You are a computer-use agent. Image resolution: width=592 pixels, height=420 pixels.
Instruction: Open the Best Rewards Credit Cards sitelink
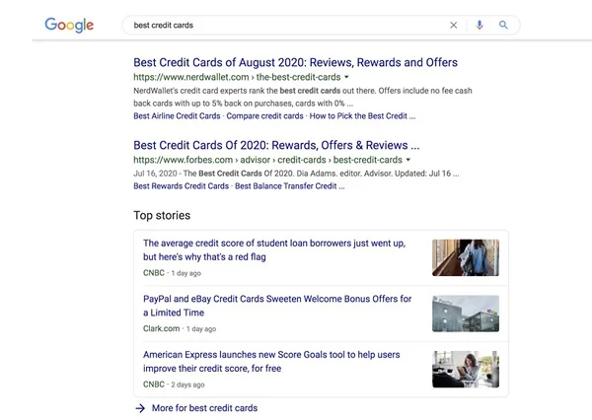181,185
